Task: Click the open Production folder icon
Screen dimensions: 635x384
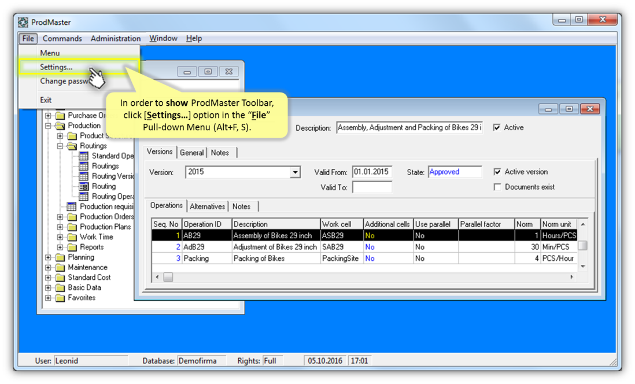Action: click(x=60, y=125)
